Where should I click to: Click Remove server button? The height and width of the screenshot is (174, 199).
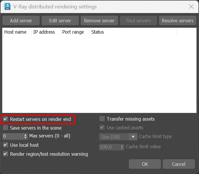tap(99, 21)
